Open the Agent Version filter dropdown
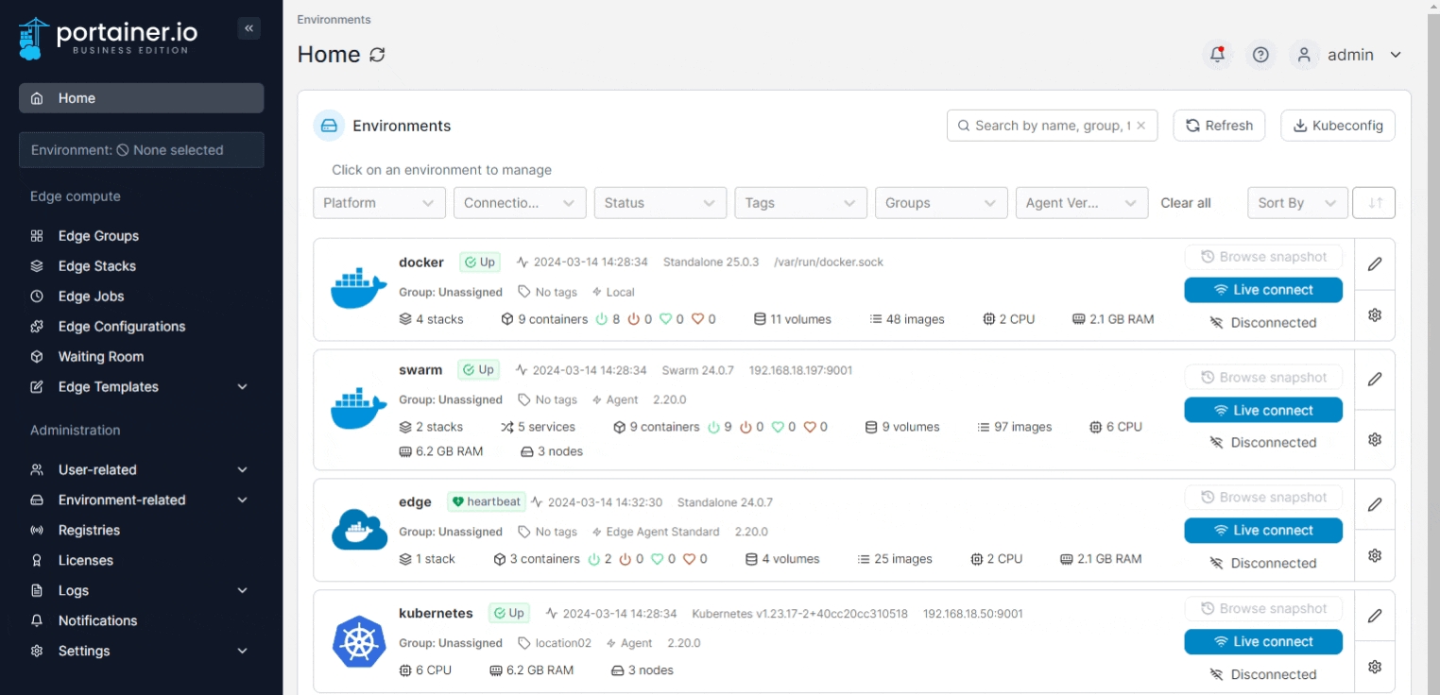This screenshot has width=1440, height=695. pyautogui.click(x=1082, y=203)
